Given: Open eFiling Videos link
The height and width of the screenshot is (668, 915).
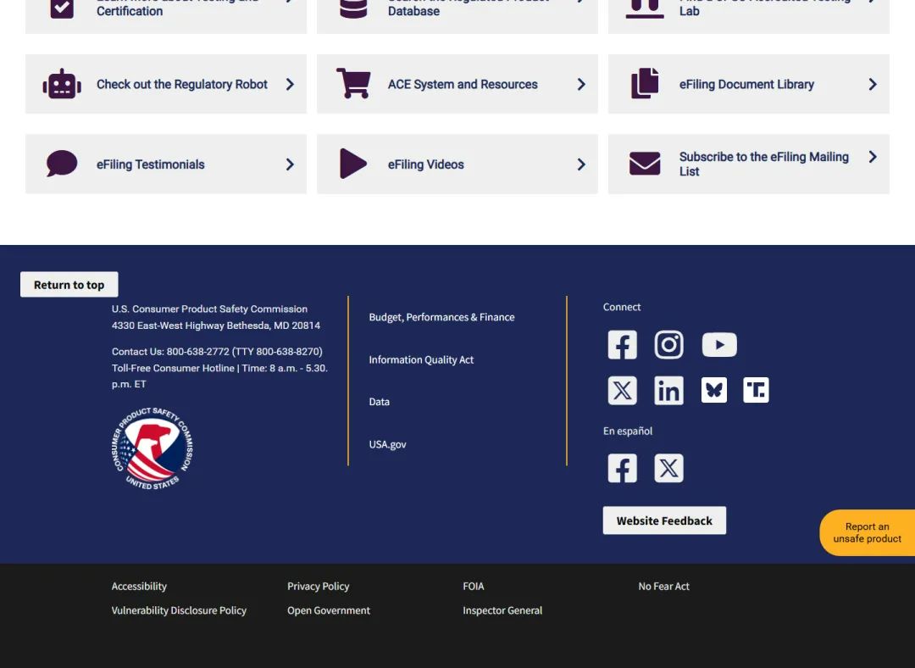Looking at the screenshot, I should (426, 164).
